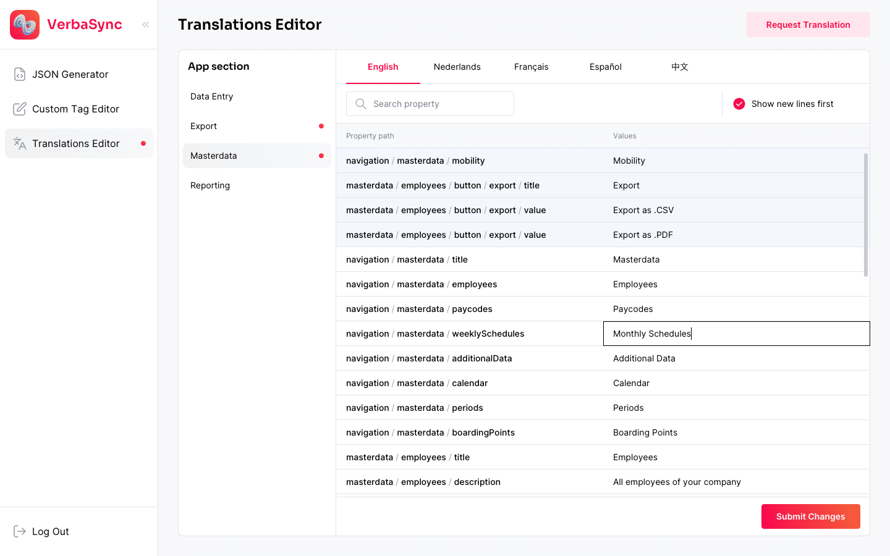Switch to the Nederlands tab
Screen dimensions: 890x556
[x=457, y=67]
